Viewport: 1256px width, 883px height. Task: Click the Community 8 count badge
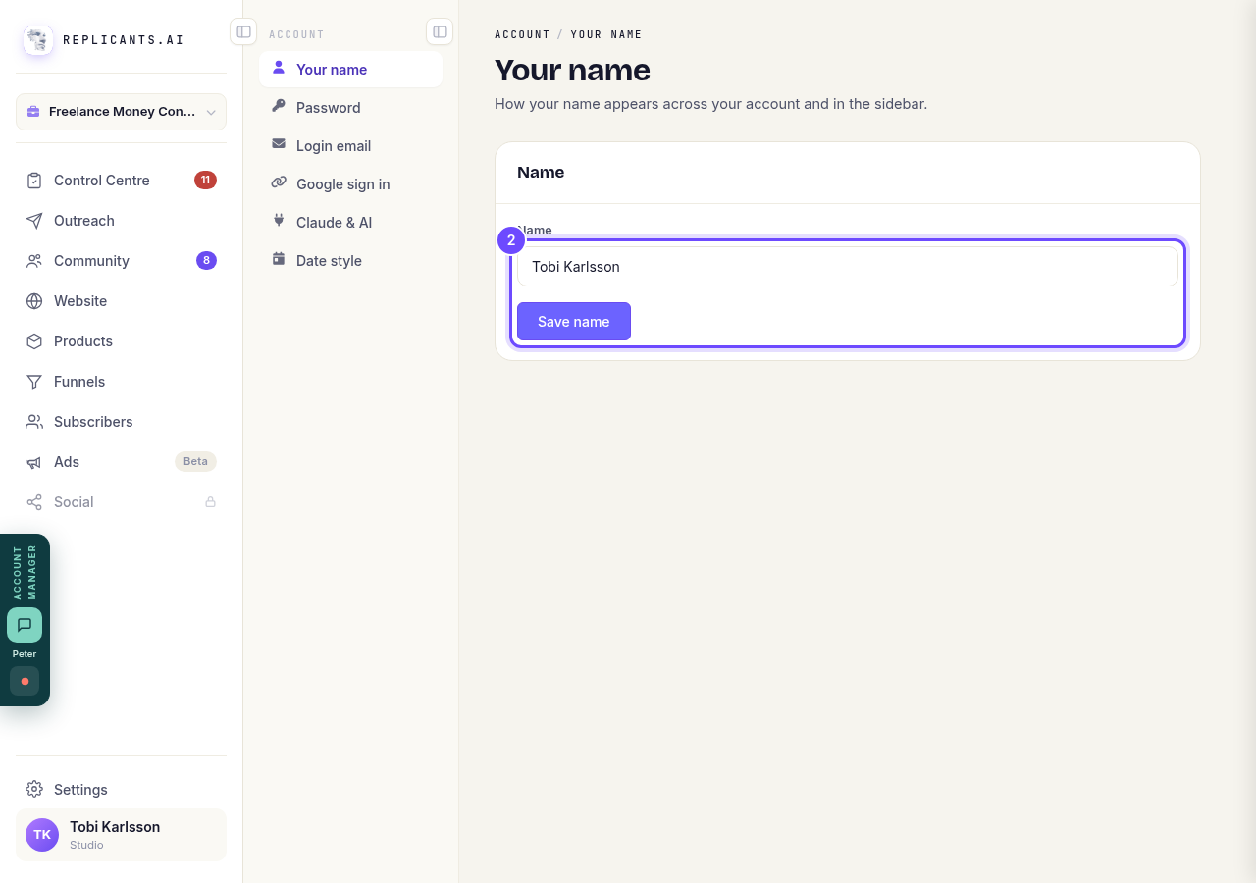pyautogui.click(x=206, y=261)
